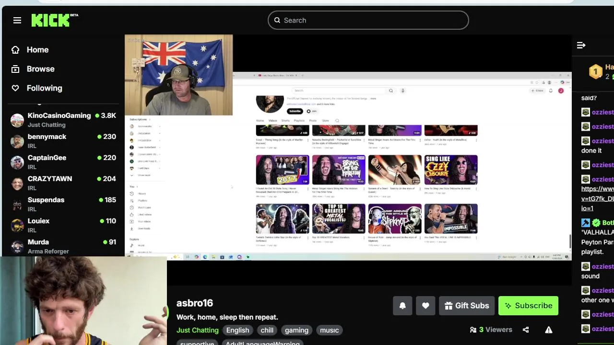Click the Suspendas channel avatar
Viewport: 614px width, 345px height.
coord(17,204)
